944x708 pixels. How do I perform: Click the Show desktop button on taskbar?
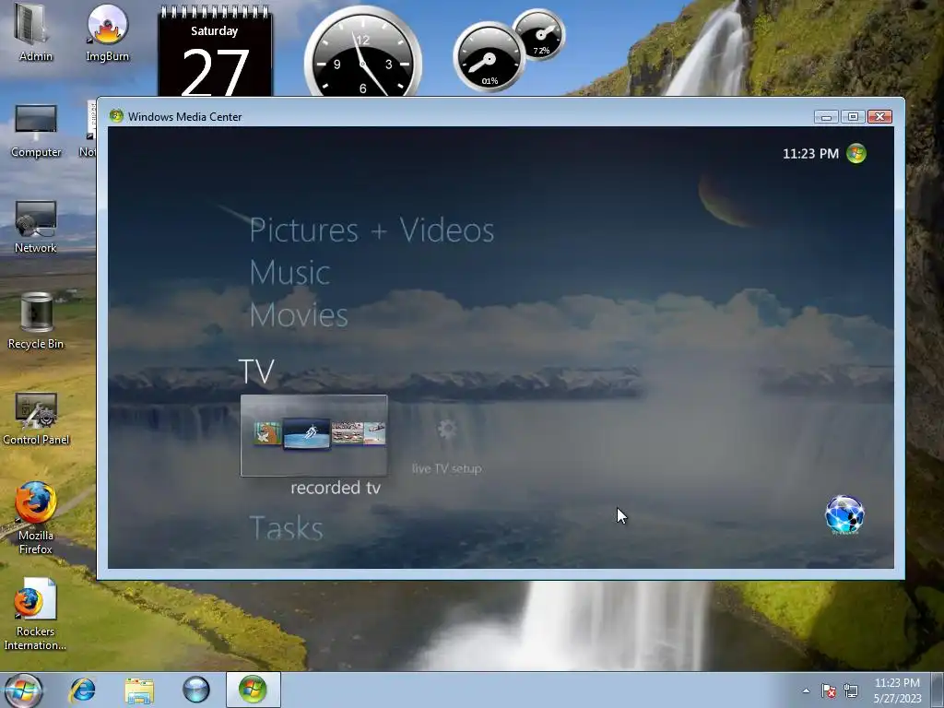pos(938,690)
